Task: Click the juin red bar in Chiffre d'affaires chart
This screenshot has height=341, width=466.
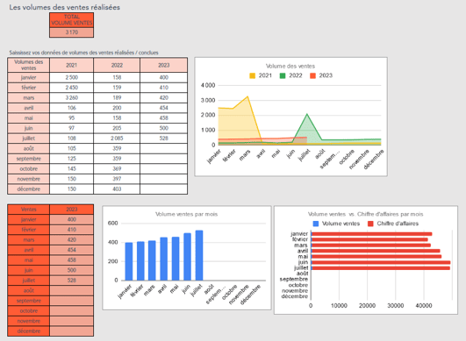Action: click(x=381, y=263)
